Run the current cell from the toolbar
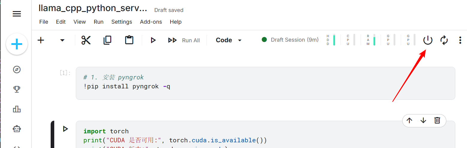The width and height of the screenshot is (467, 148). tap(153, 40)
